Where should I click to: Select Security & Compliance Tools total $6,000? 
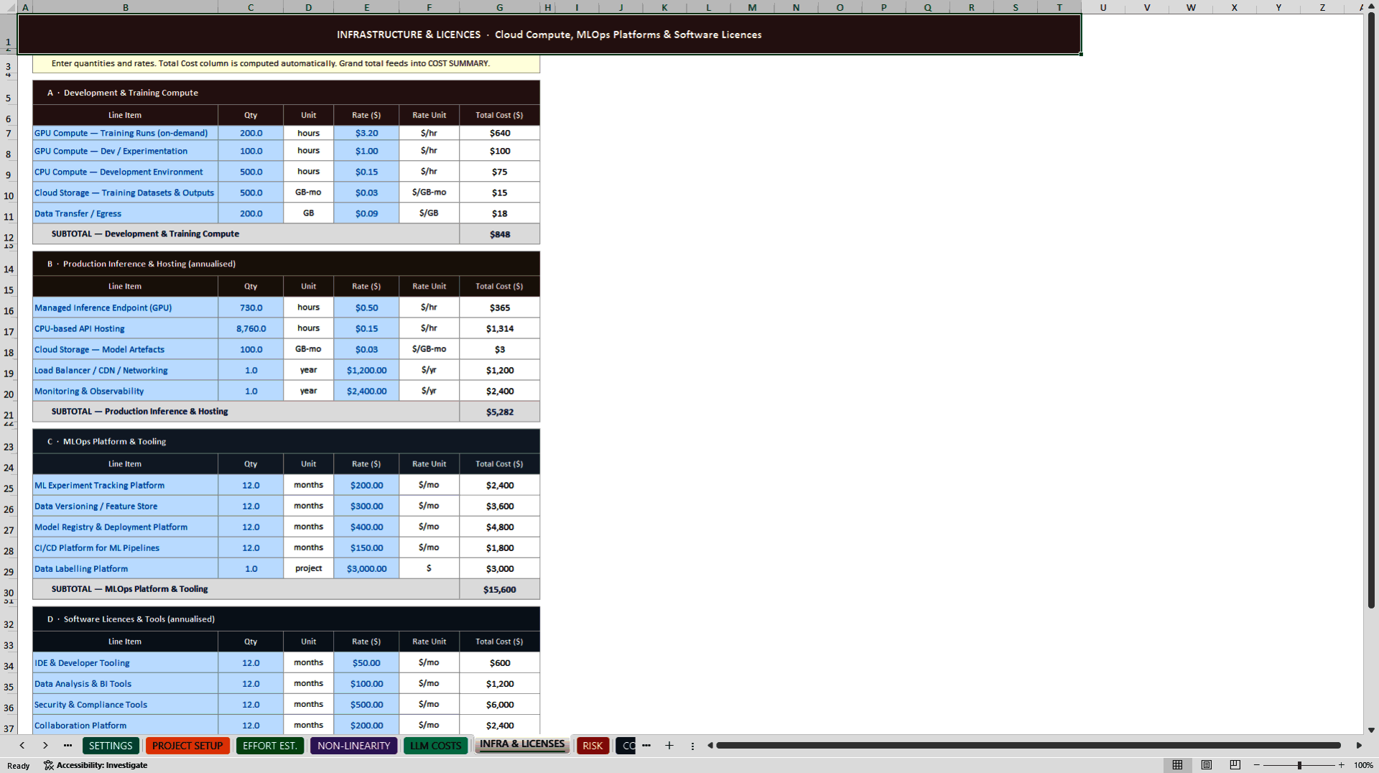click(x=499, y=704)
